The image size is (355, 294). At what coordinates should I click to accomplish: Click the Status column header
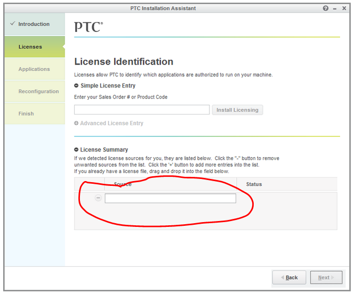(x=287, y=184)
